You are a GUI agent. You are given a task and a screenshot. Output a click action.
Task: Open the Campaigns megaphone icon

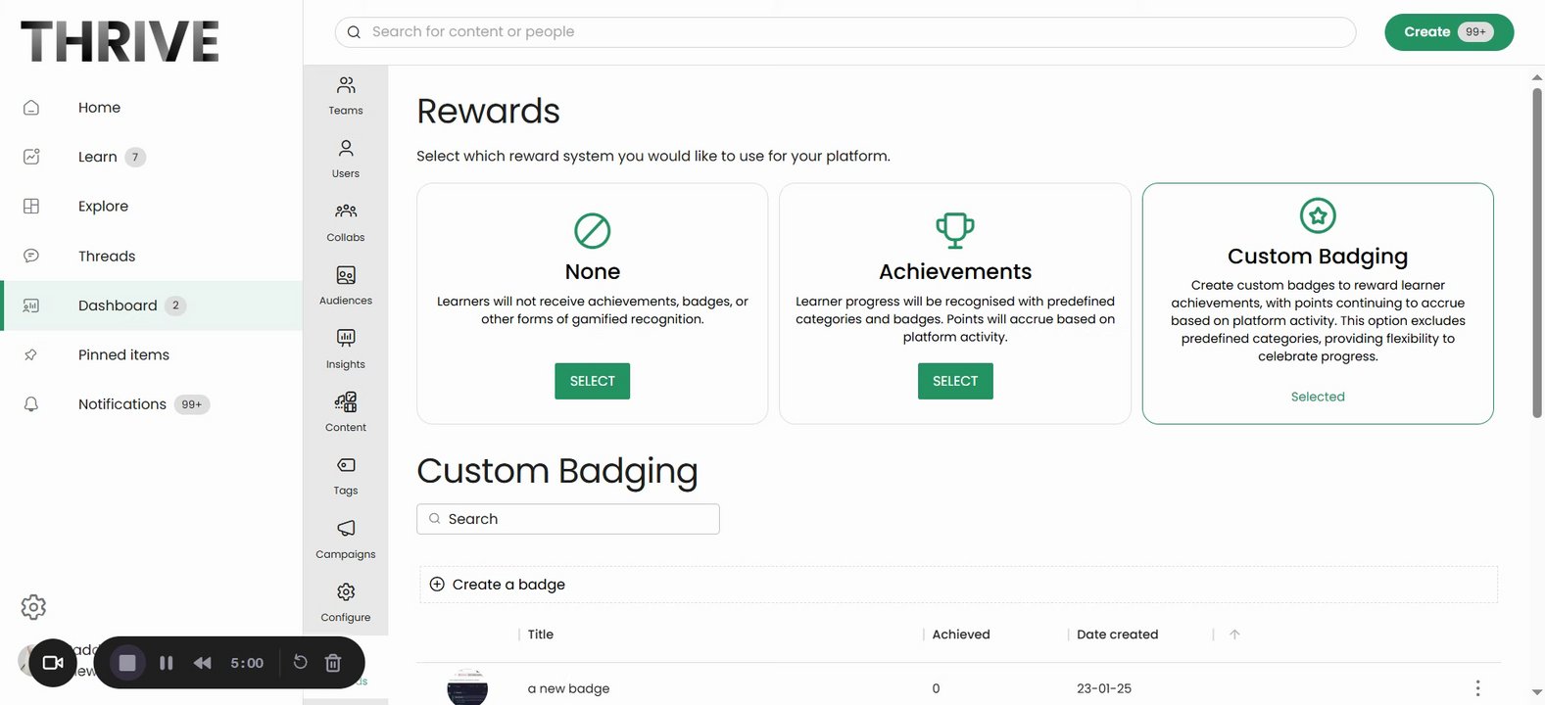[x=346, y=539]
